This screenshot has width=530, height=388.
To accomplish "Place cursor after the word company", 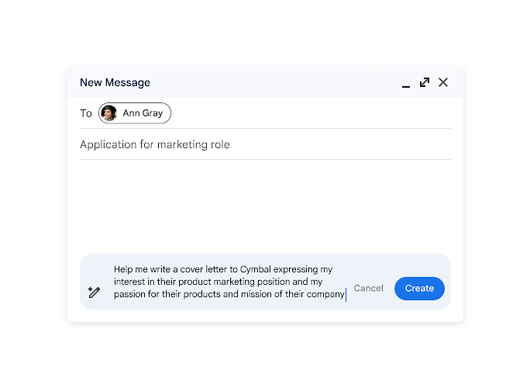I will [x=345, y=294].
